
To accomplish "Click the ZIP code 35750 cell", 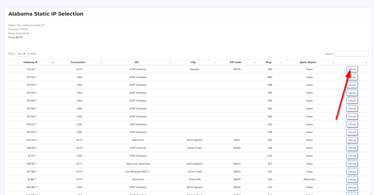I will coord(237,148).
